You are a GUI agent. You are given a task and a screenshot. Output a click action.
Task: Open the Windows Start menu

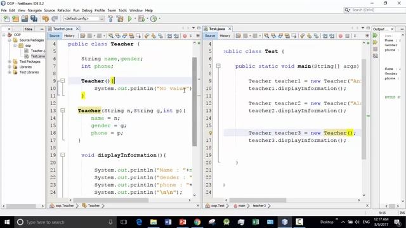[7, 222]
